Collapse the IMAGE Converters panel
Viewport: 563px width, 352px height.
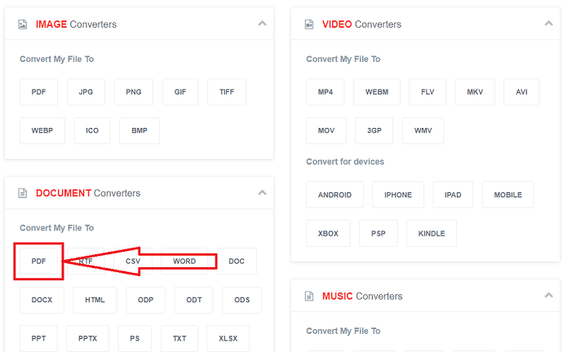click(x=263, y=24)
